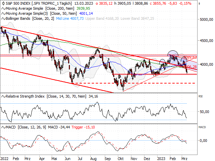This screenshot has width=215, height=161.
Task: Click the 200-day average value 3939,95
Action: tap(83, 8)
